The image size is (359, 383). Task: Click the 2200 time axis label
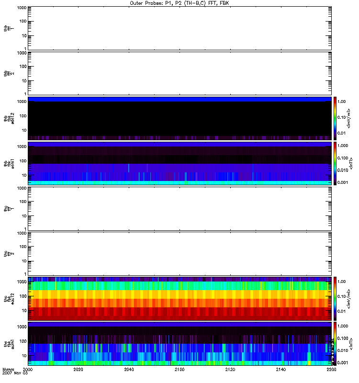point(331,369)
